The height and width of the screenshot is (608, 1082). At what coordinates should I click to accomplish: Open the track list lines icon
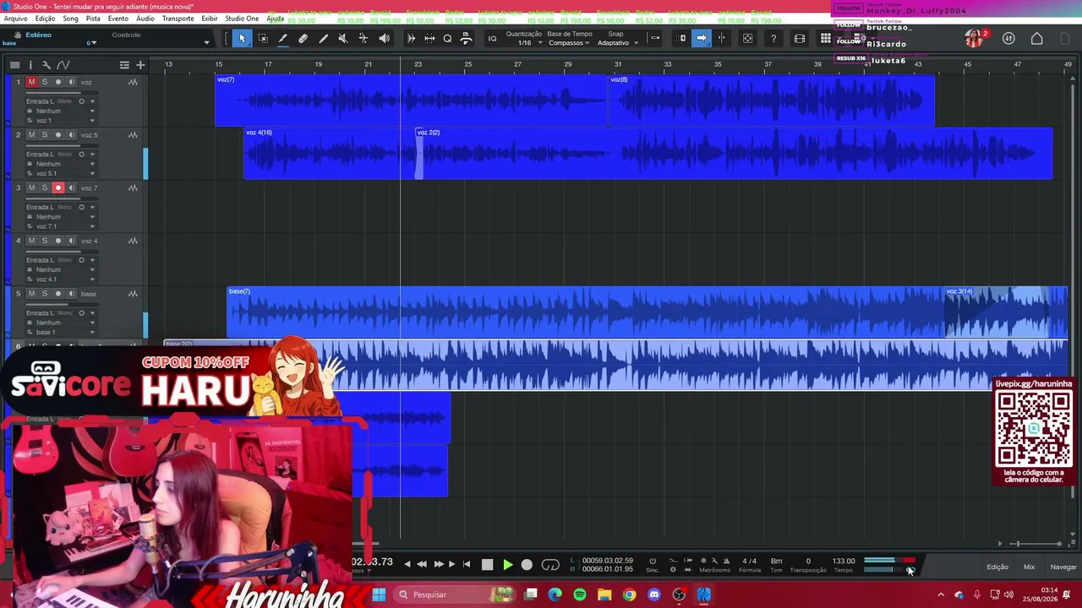[124, 65]
